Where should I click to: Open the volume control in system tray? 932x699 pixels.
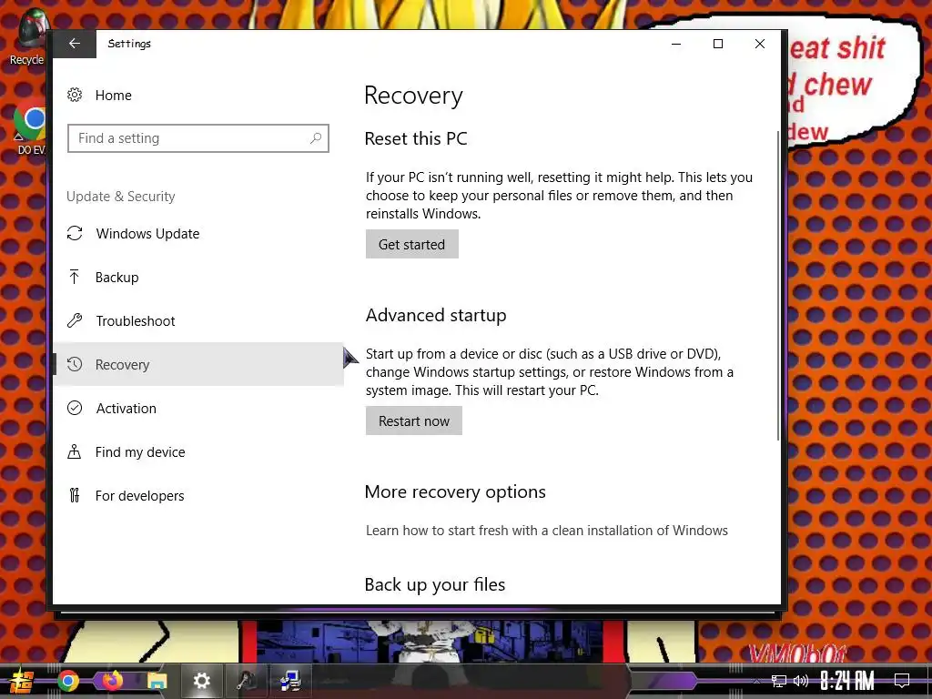pyautogui.click(x=801, y=681)
